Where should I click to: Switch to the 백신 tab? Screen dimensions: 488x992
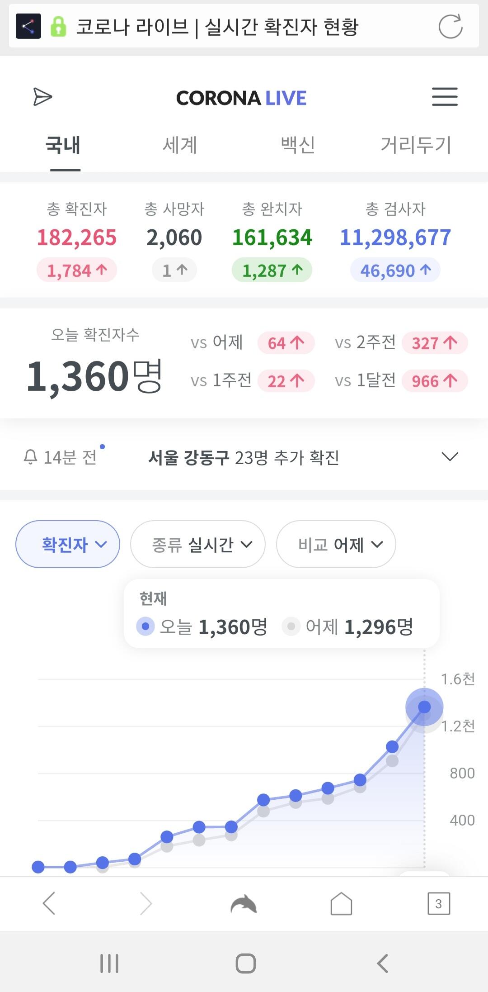pos(298,145)
